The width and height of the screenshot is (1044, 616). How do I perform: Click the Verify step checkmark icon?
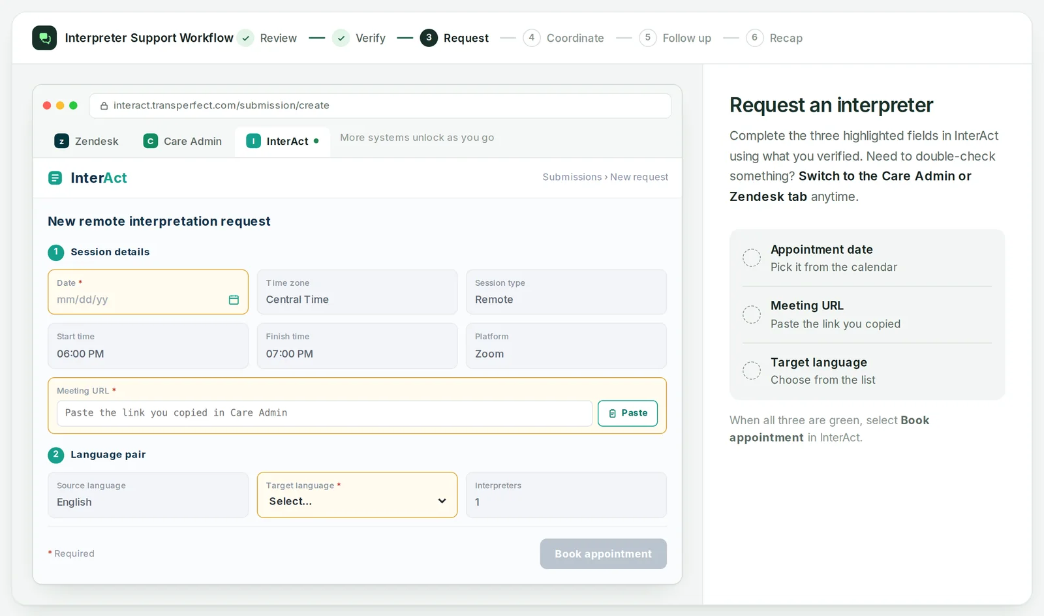tap(341, 38)
